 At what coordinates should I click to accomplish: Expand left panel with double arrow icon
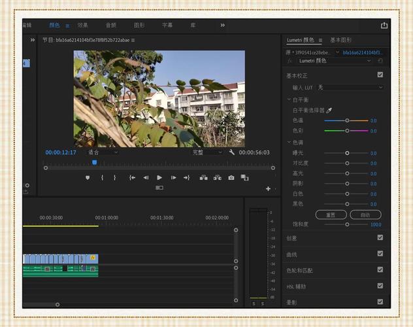click(x=33, y=40)
